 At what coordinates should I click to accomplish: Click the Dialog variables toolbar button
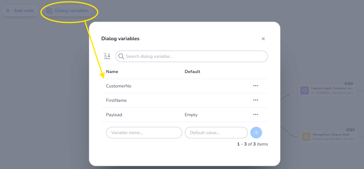[67, 11]
